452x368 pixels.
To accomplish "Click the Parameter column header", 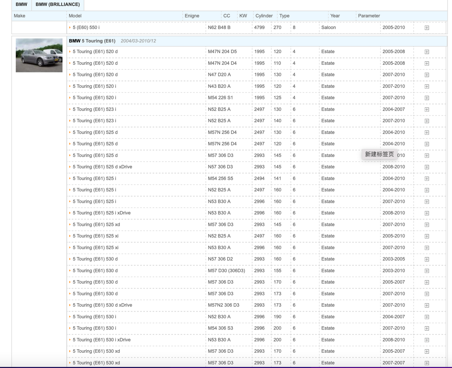I will pyautogui.click(x=369, y=16).
